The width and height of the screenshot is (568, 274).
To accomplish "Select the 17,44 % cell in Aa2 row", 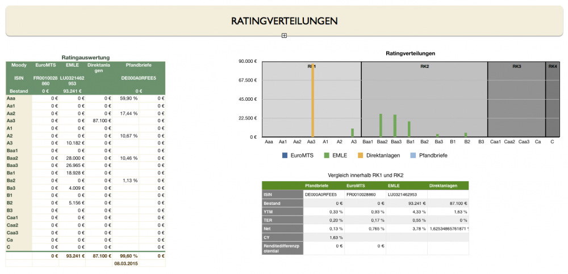I will [x=126, y=113].
